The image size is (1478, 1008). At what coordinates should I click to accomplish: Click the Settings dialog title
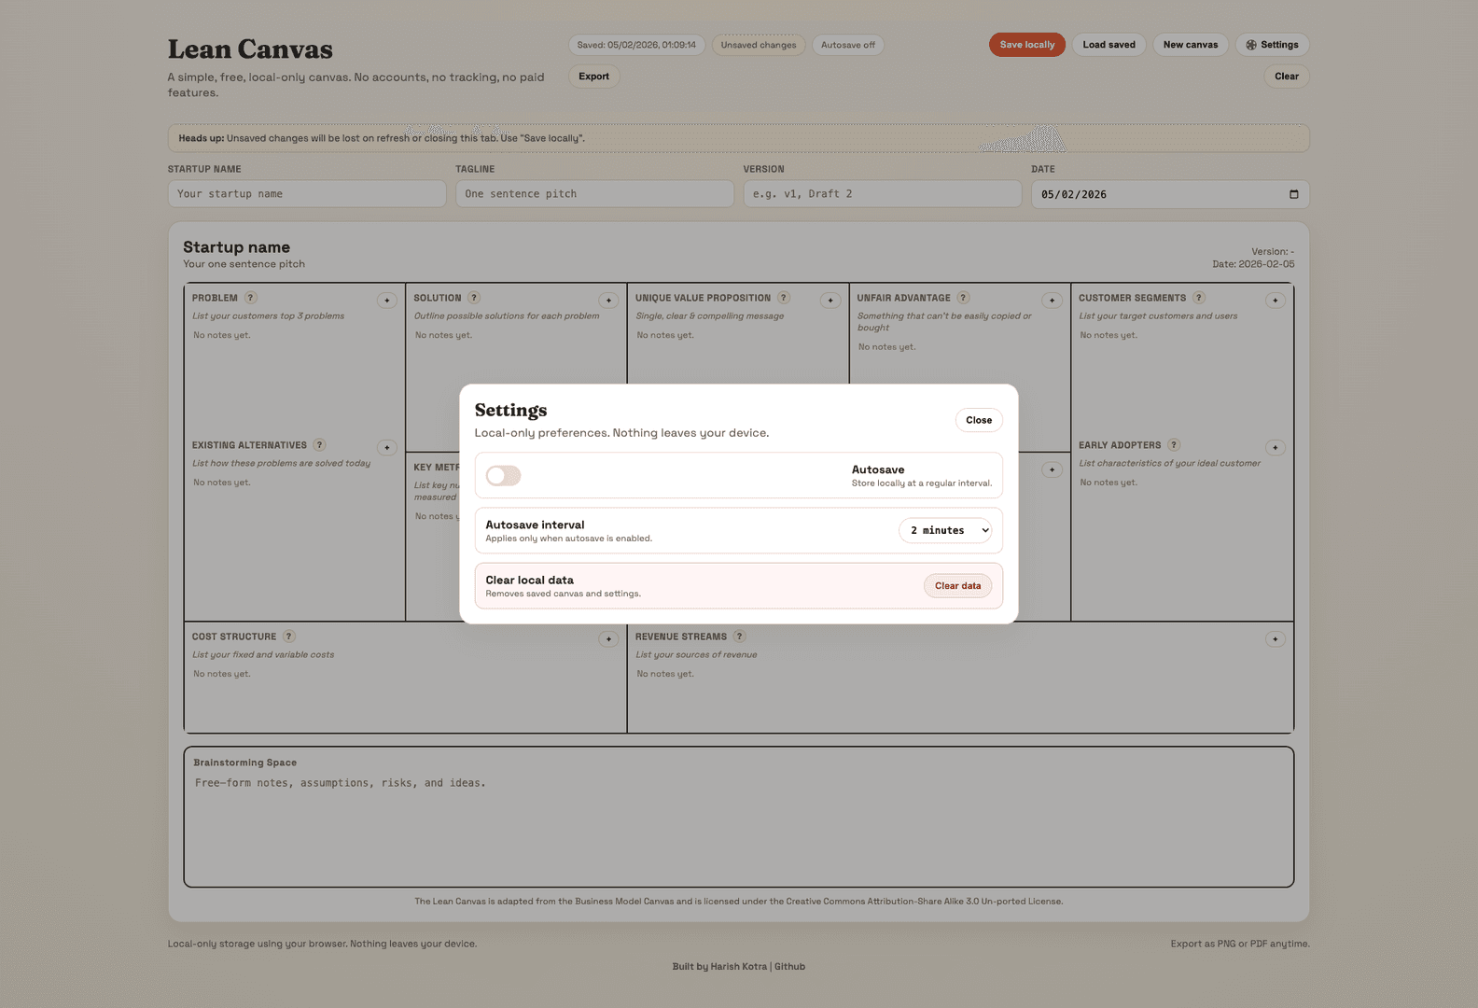pos(510,410)
